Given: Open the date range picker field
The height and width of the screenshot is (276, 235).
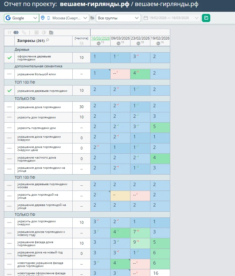Looking at the screenshot, I should click(171, 18).
